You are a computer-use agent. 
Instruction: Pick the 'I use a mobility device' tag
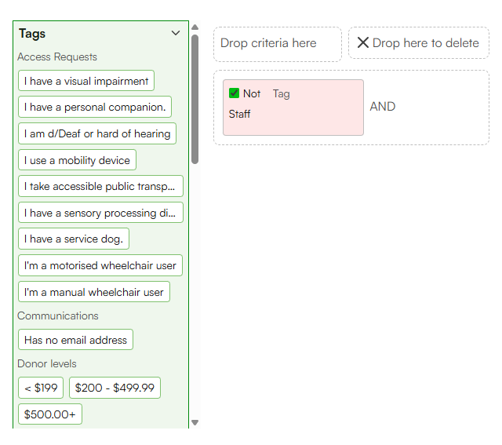tap(77, 160)
